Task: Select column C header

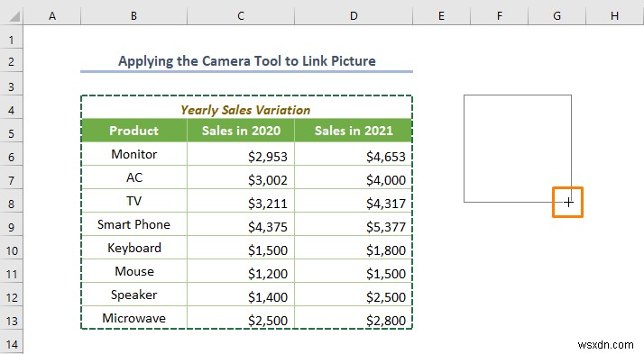Action: click(241, 16)
